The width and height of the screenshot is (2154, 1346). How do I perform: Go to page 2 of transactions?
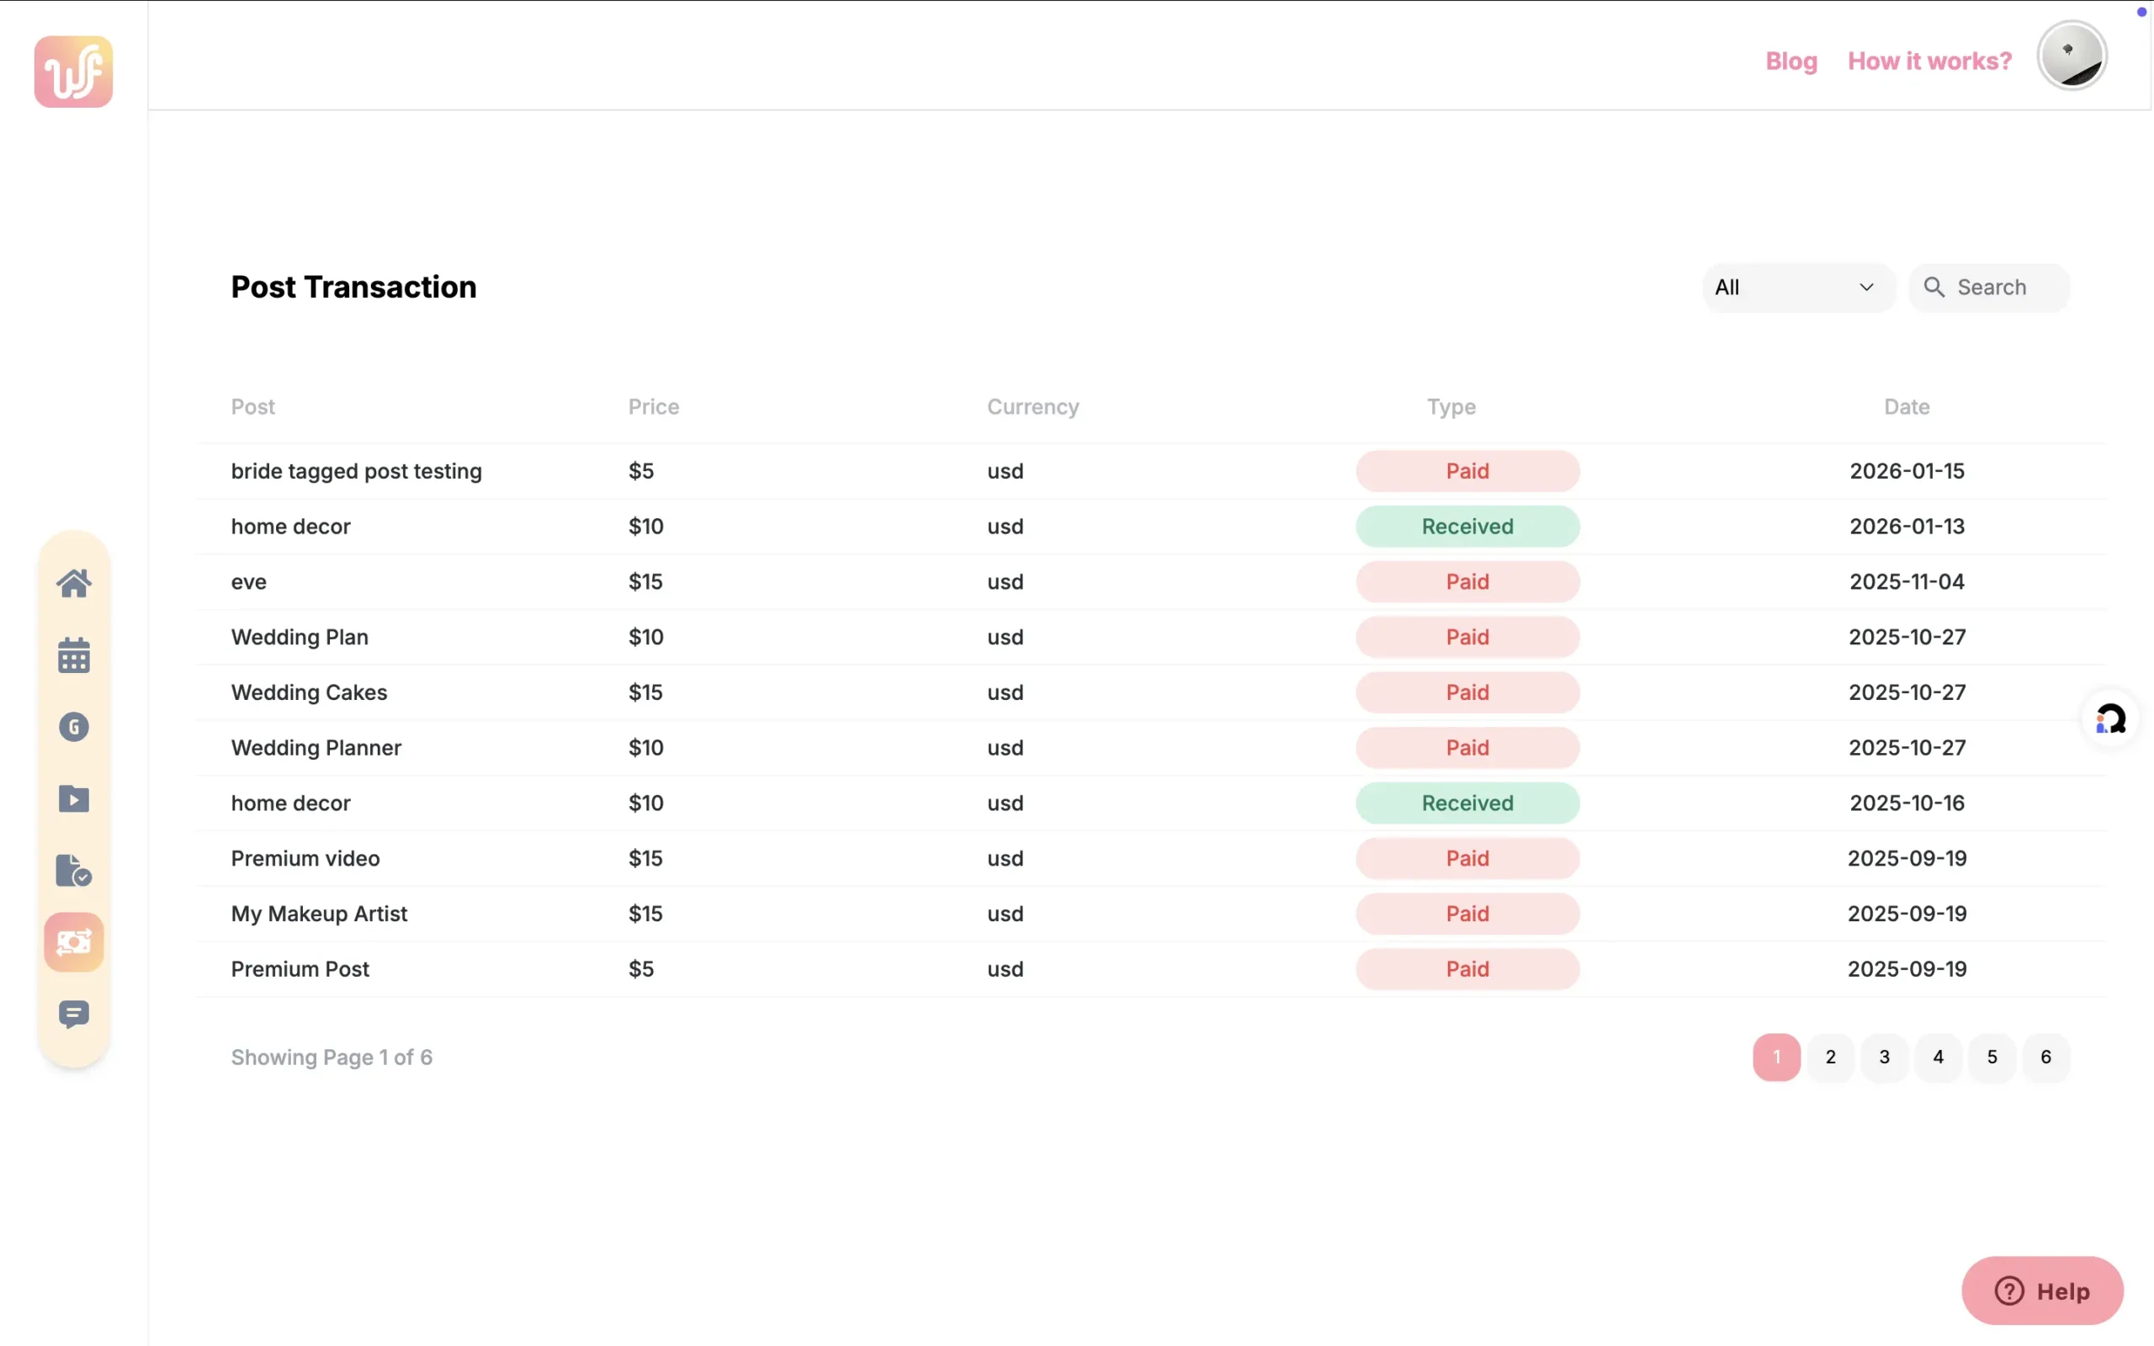[x=1830, y=1057]
